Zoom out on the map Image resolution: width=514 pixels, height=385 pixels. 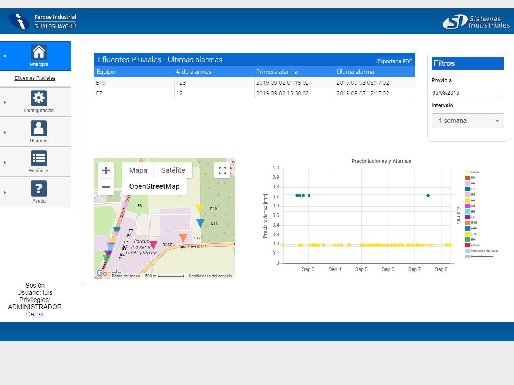(106, 187)
